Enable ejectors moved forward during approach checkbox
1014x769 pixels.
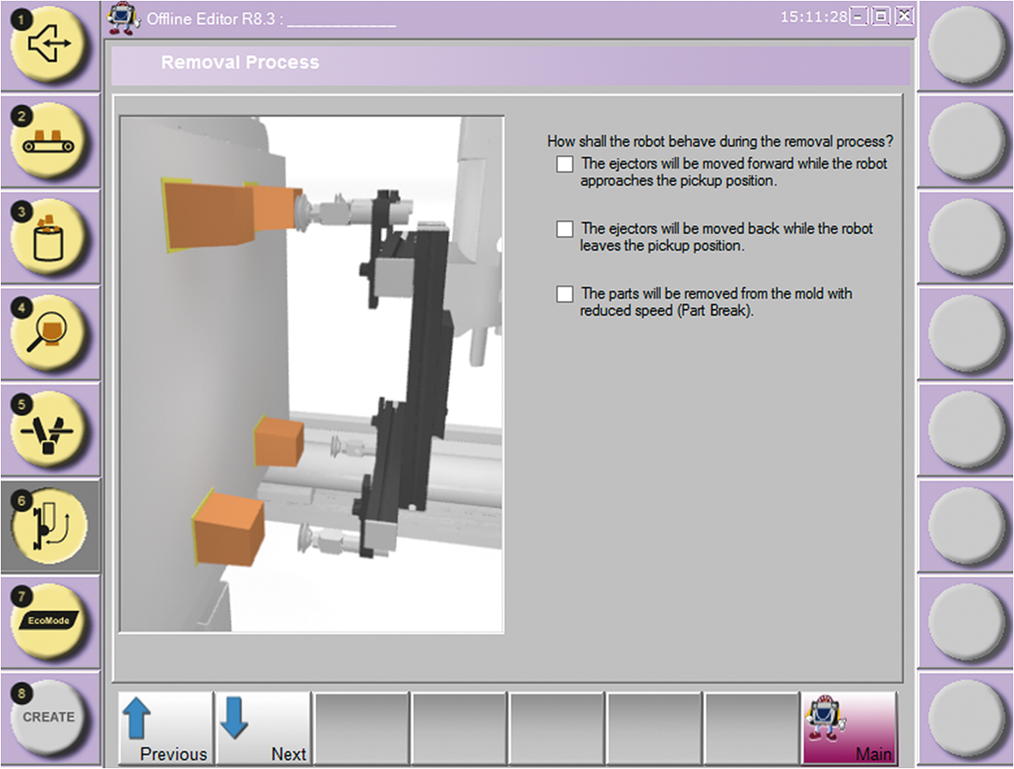click(564, 165)
